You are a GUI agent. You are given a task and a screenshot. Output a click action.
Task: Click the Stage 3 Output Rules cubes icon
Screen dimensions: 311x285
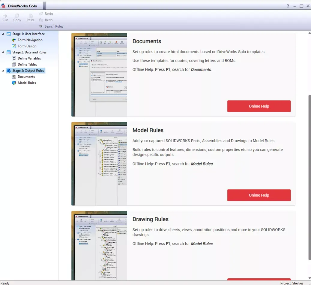click(x=8, y=71)
